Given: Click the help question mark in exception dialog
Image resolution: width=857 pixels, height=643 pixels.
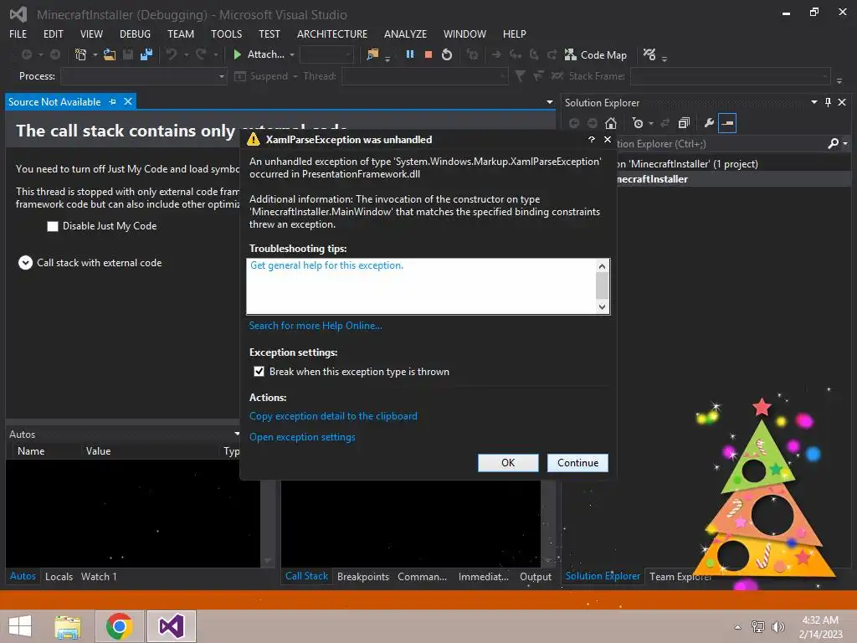Looking at the screenshot, I should pos(592,140).
